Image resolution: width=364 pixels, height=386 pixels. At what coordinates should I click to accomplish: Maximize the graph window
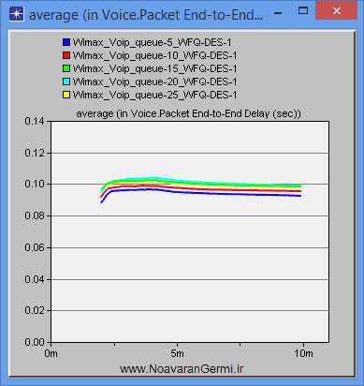click(x=303, y=11)
